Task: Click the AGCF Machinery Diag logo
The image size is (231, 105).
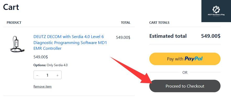Action: tap(216, 11)
